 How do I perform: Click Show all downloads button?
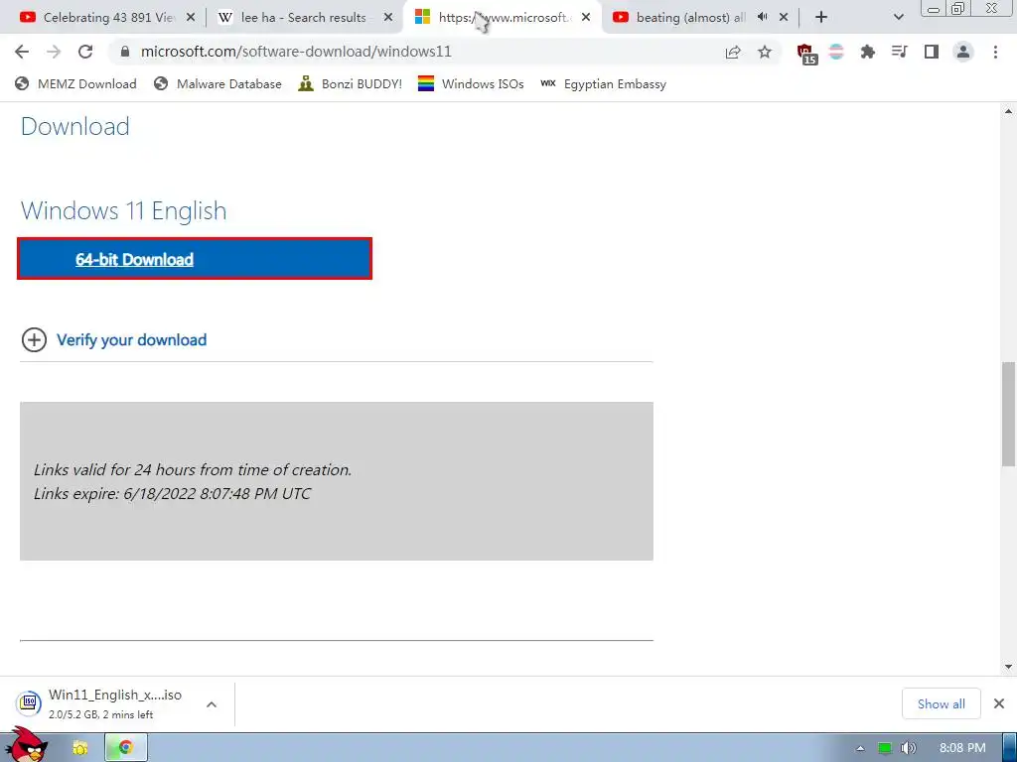[x=942, y=703]
